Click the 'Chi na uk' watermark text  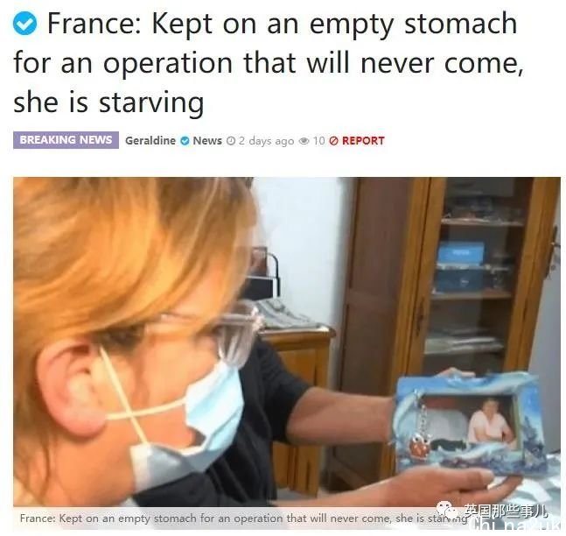pos(517,525)
